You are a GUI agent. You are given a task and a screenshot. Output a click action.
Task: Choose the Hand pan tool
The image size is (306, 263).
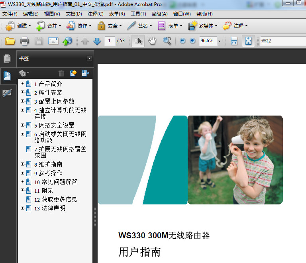(x=152, y=41)
